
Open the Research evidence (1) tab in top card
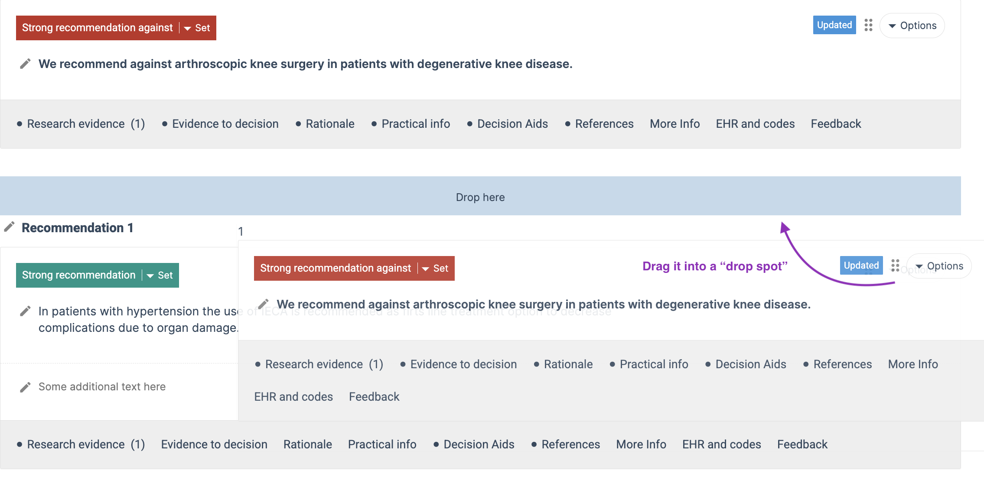[x=81, y=124]
